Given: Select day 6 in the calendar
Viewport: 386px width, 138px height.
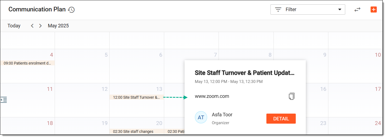Looking at the screenshot, I should click(161, 55).
